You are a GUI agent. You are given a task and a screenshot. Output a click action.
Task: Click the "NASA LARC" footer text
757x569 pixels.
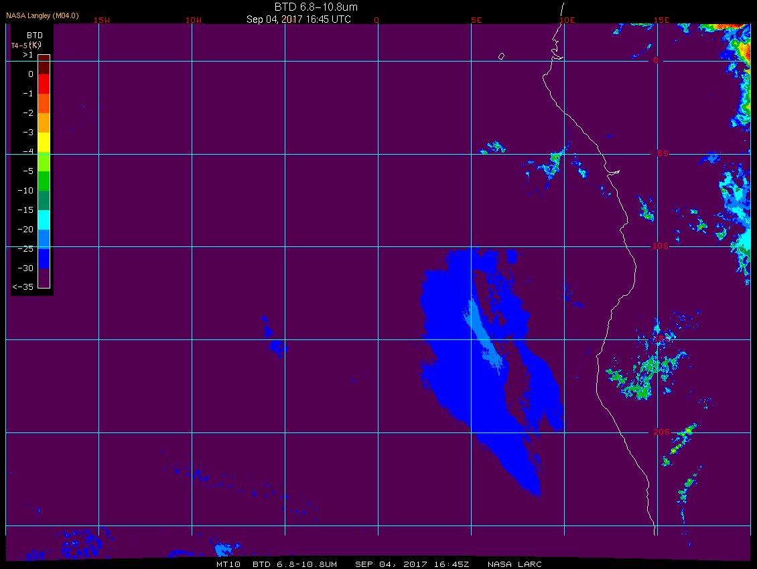pos(514,564)
